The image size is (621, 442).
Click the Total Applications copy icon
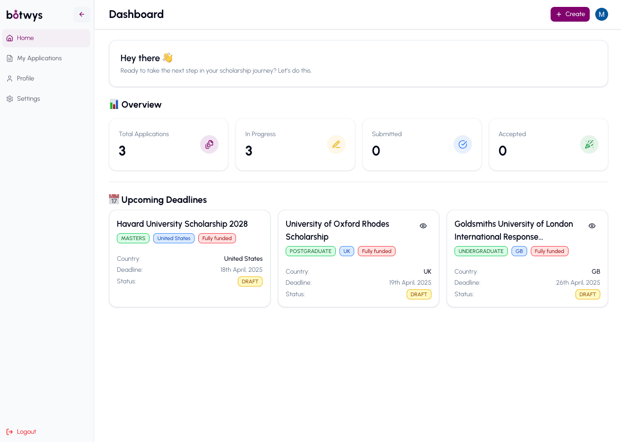click(209, 144)
